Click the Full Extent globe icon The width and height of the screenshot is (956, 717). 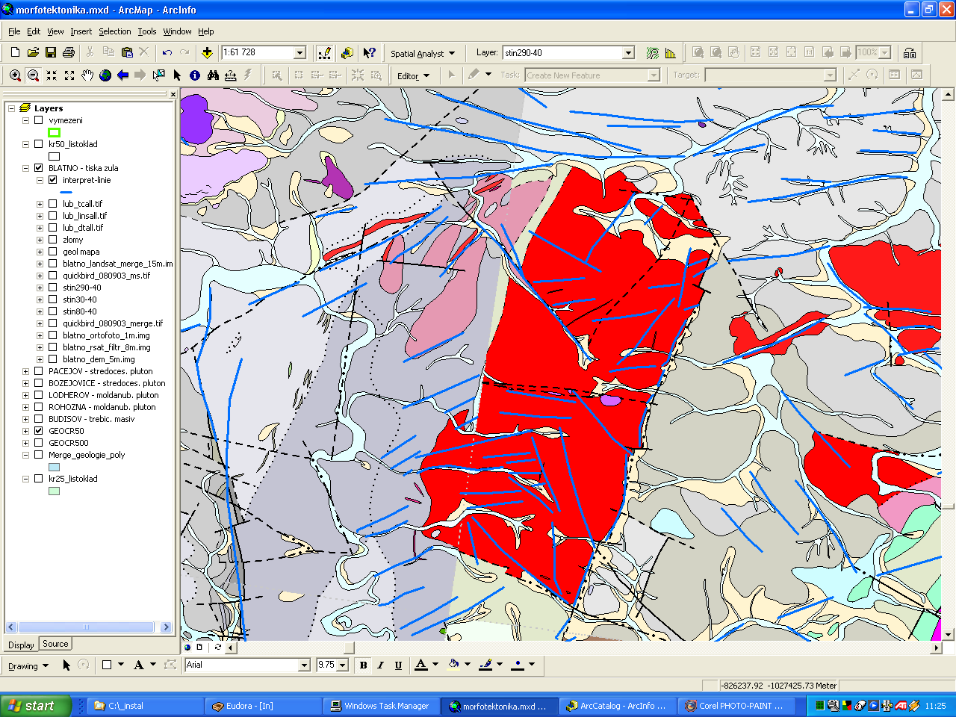105,75
